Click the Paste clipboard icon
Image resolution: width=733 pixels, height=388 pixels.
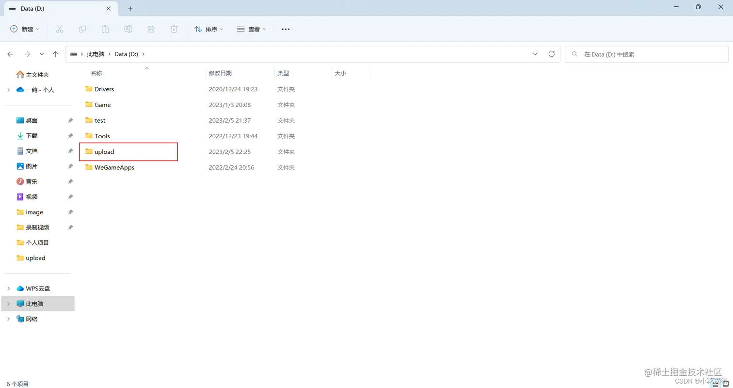tap(105, 29)
